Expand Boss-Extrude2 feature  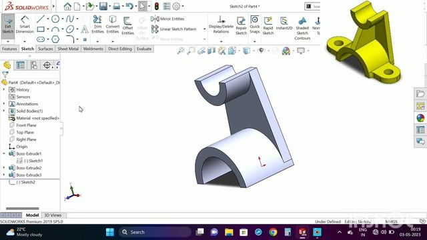click(4, 167)
